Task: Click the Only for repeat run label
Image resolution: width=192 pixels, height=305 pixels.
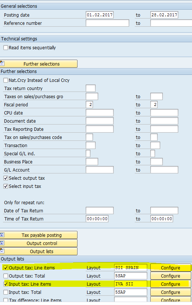Action: click(x=24, y=202)
